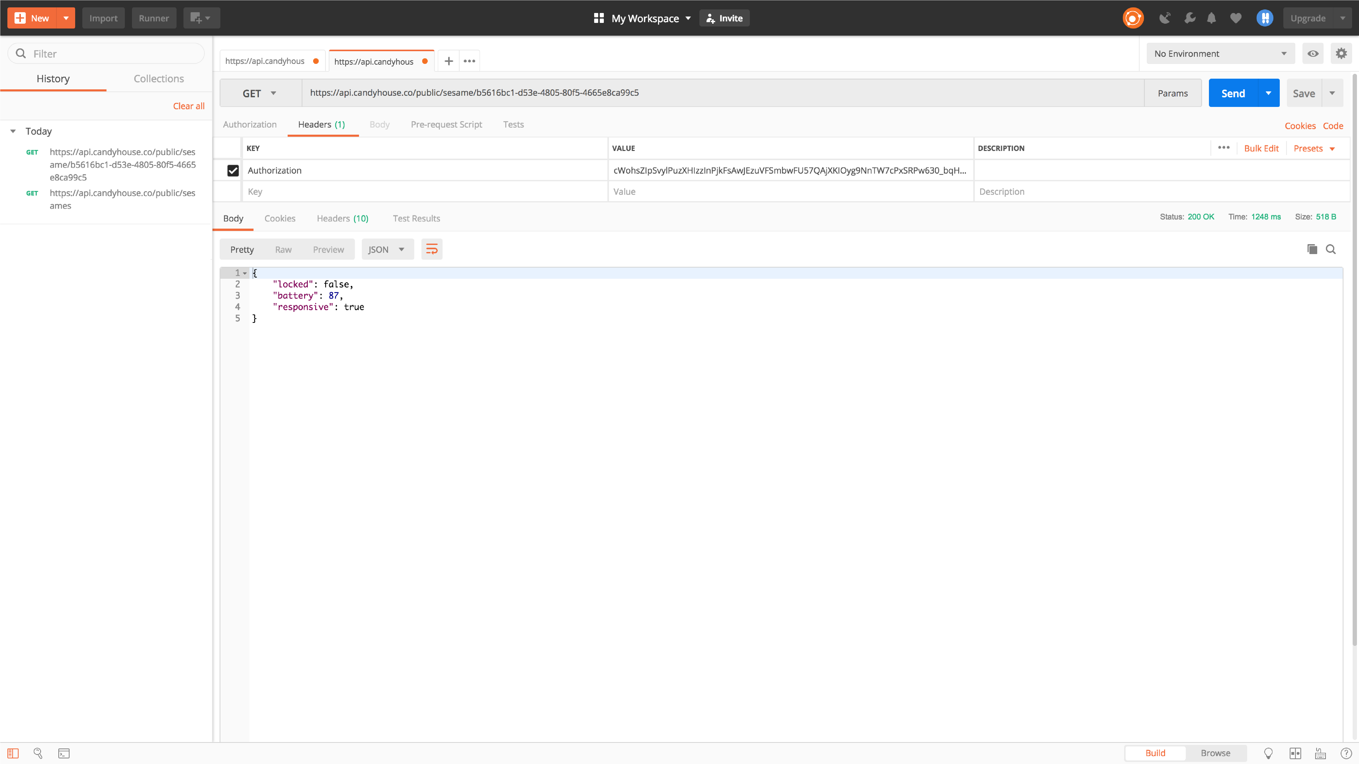Search within the response body
The height and width of the screenshot is (764, 1359).
[x=1331, y=249]
